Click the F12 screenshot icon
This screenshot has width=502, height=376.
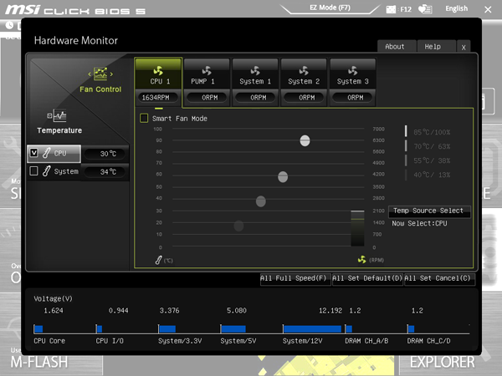click(x=391, y=9)
